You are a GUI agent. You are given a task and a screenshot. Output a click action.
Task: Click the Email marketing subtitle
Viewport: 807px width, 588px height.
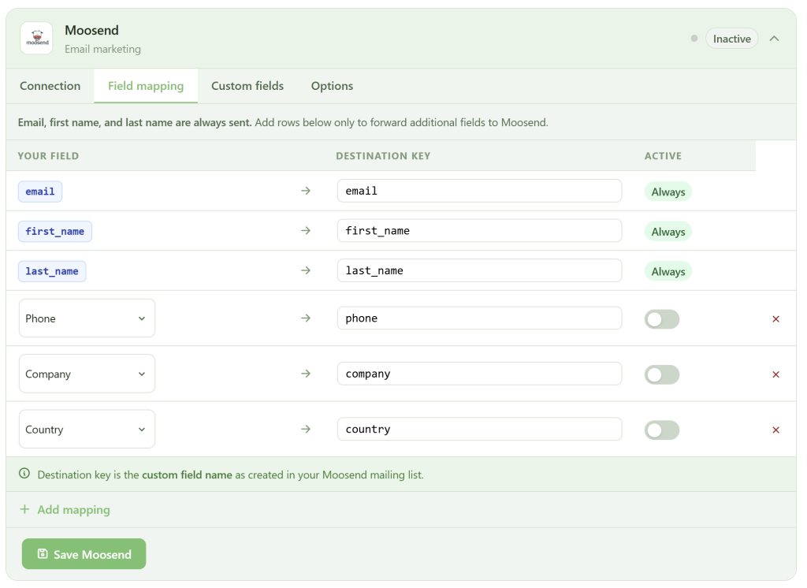click(102, 50)
